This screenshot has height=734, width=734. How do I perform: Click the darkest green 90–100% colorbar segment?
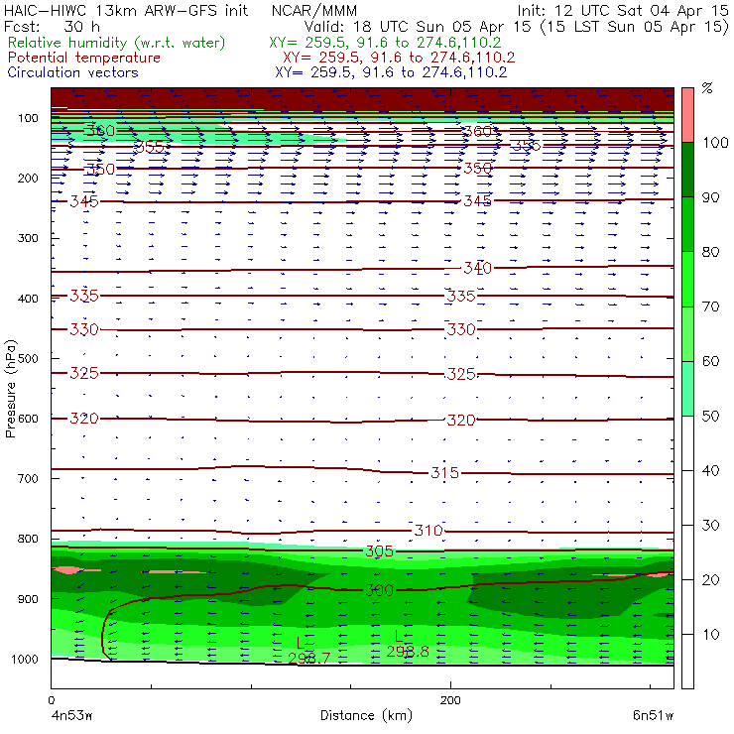pyautogui.click(x=687, y=170)
